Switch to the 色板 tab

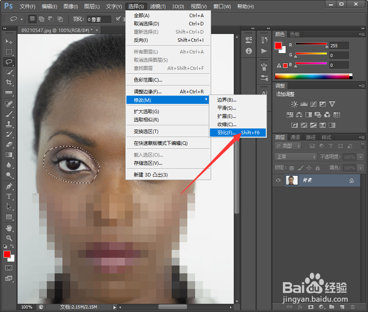(x=295, y=34)
